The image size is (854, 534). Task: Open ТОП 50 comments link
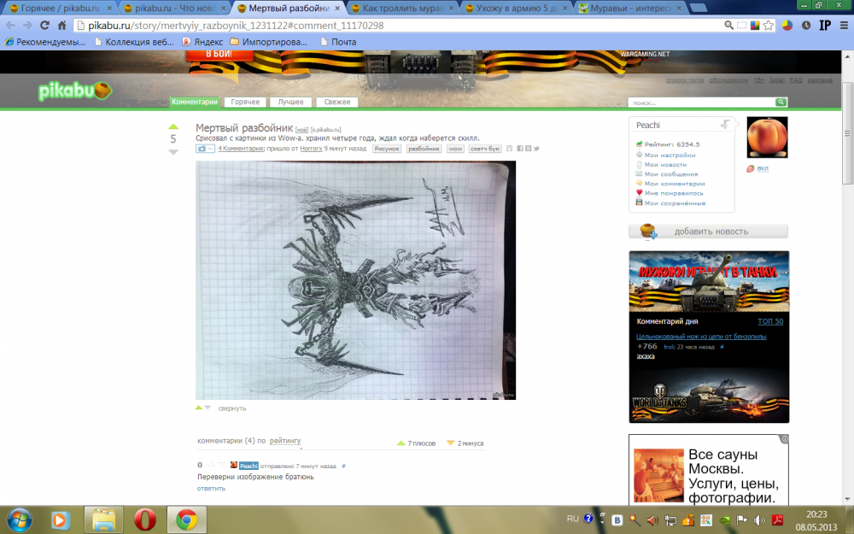coord(770,321)
